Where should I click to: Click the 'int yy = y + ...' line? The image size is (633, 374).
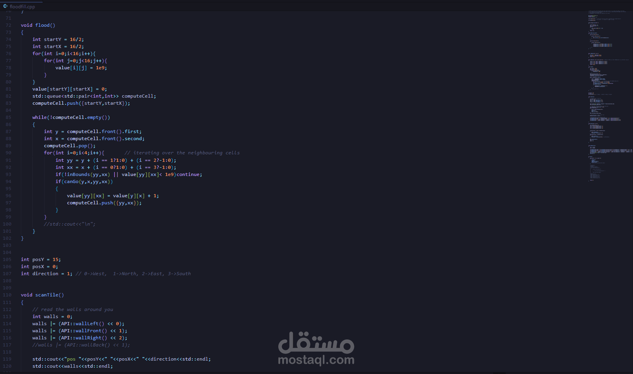click(115, 160)
